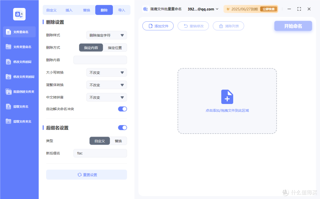Open the 删除样式 dropdown
320x199 pixels.
pos(107,35)
